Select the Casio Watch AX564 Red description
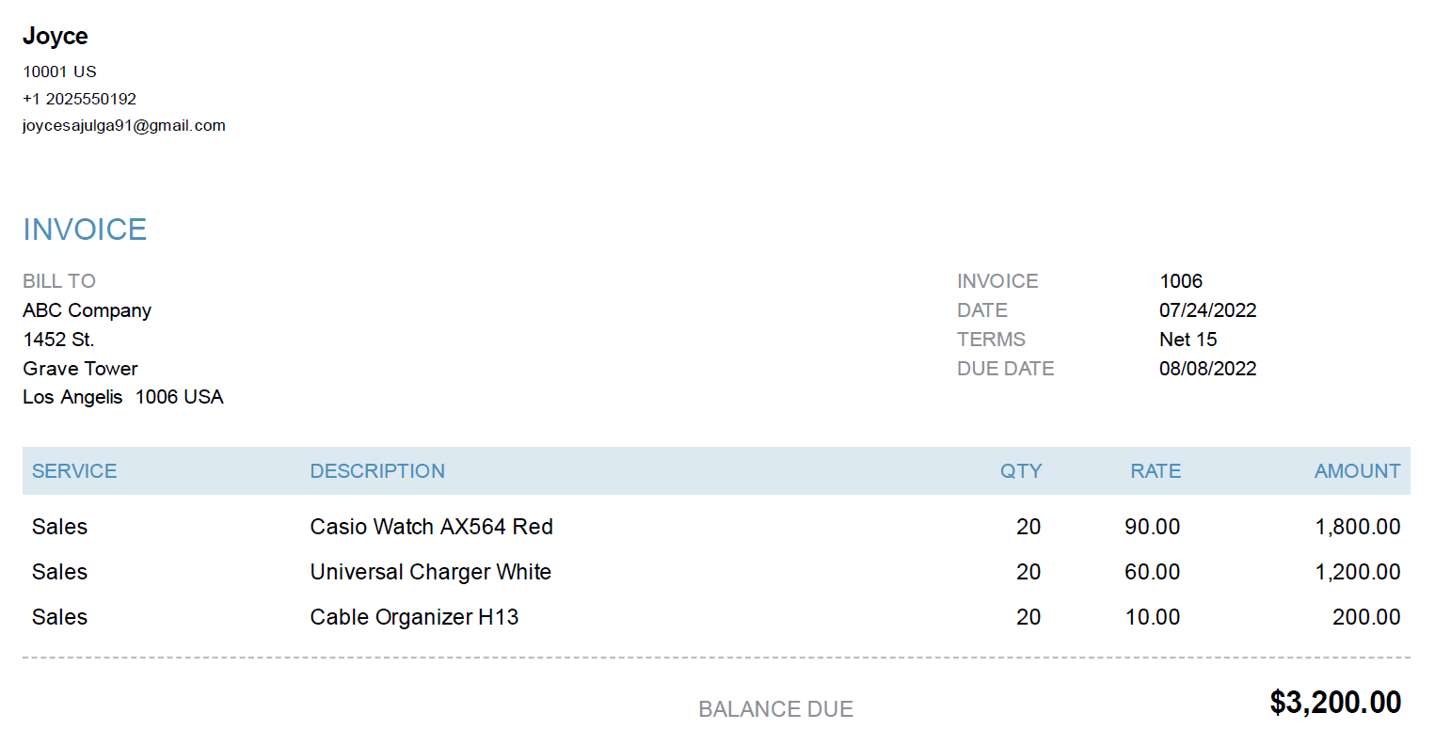 pyautogui.click(x=431, y=527)
